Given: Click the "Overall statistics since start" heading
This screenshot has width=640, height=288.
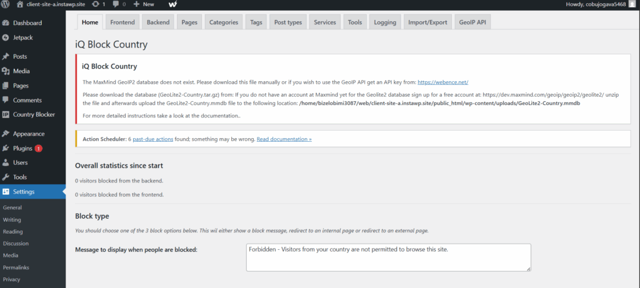Looking at the screenshot, I should [119, 166].
